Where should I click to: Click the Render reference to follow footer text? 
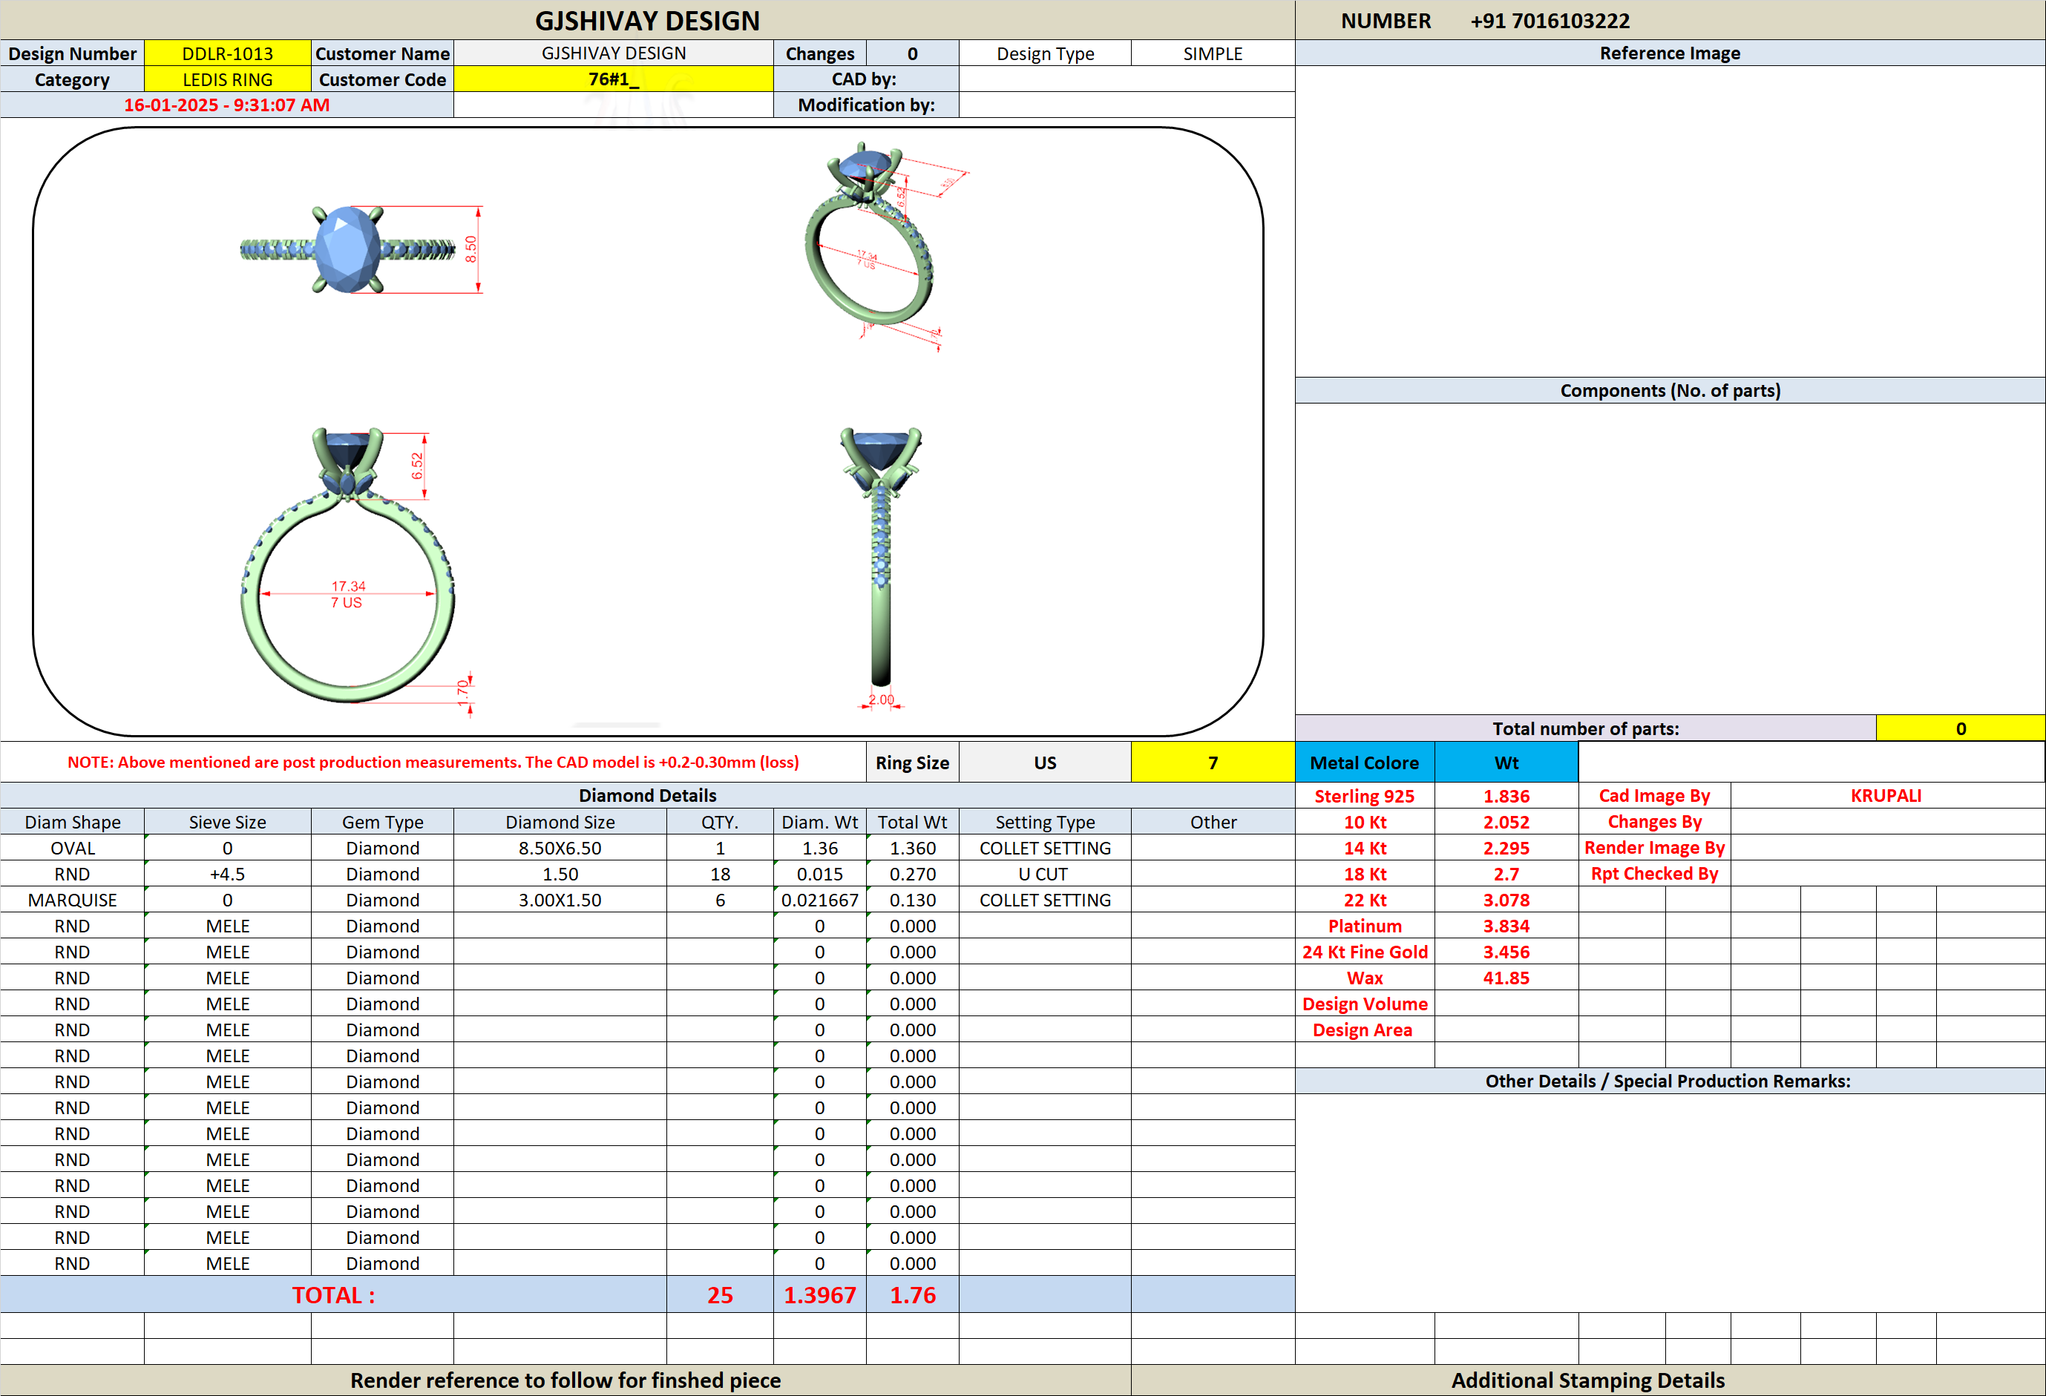pyautogui.click(x=565, y=1380)
